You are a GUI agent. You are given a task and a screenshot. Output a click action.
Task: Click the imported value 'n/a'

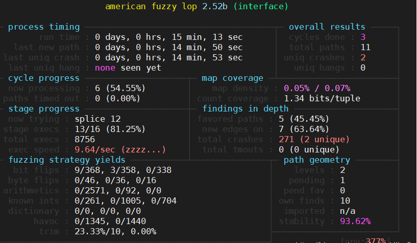(348, 211)
